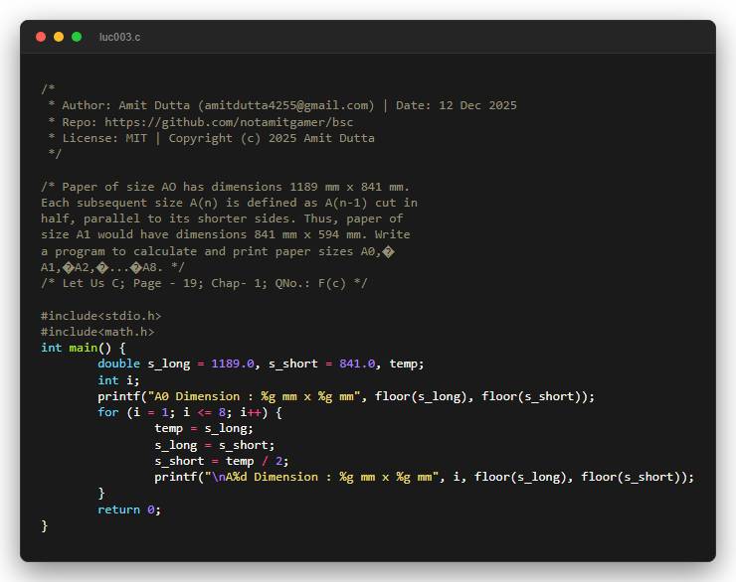Click the 'temp = s_long;' line
Viewport: 736px width, 582px height.
point(204,428)
